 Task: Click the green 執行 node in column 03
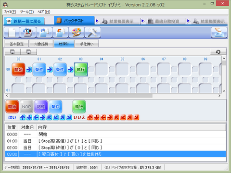[81, 69]
